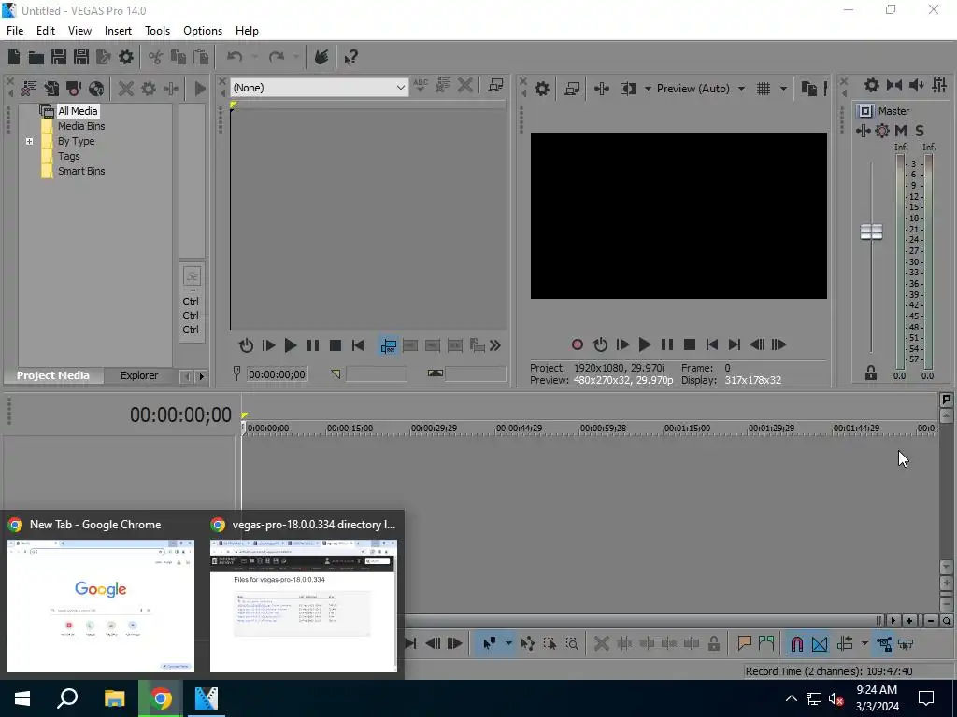Viewport: 957px width, 717px height.
Task: Click the Get Media from Web globe icon
Action: coord(96,89)
